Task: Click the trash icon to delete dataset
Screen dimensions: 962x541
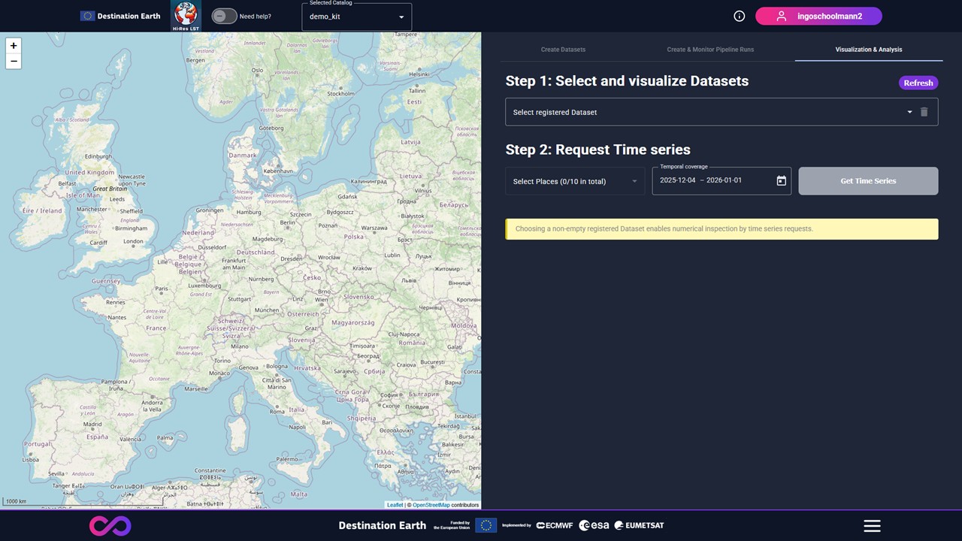Action: (924, 112)
